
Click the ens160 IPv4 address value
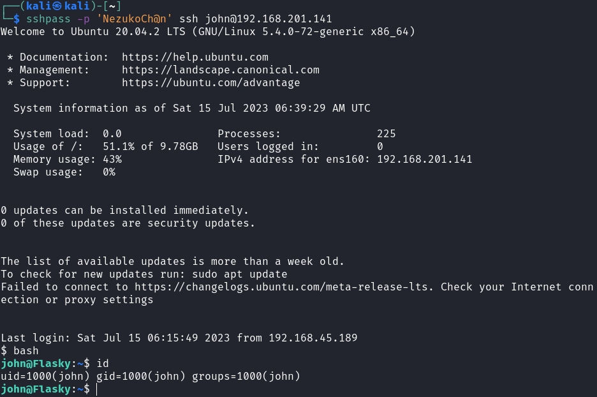(425, 160)
